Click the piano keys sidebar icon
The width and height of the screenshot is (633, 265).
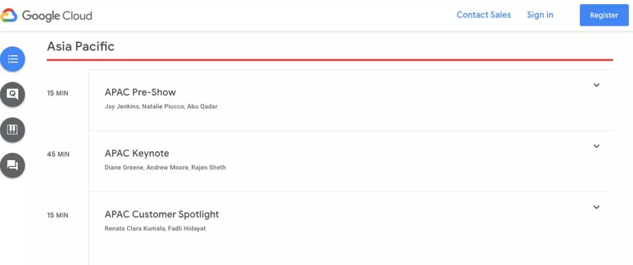12,130
